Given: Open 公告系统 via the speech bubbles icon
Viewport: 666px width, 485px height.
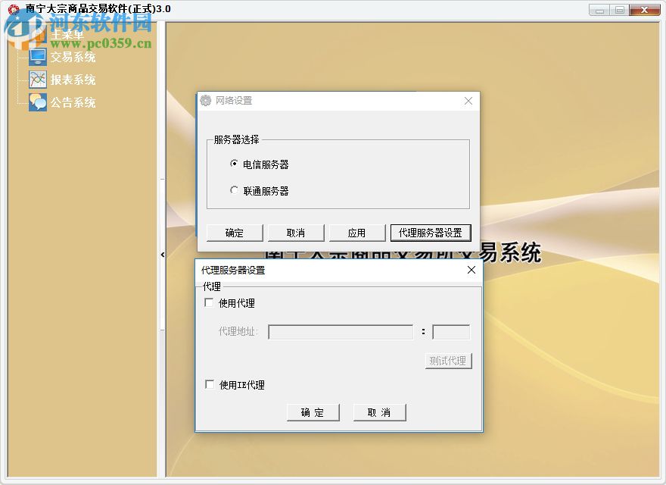Looking at the screenshot, I should click(x=36, y=102).
